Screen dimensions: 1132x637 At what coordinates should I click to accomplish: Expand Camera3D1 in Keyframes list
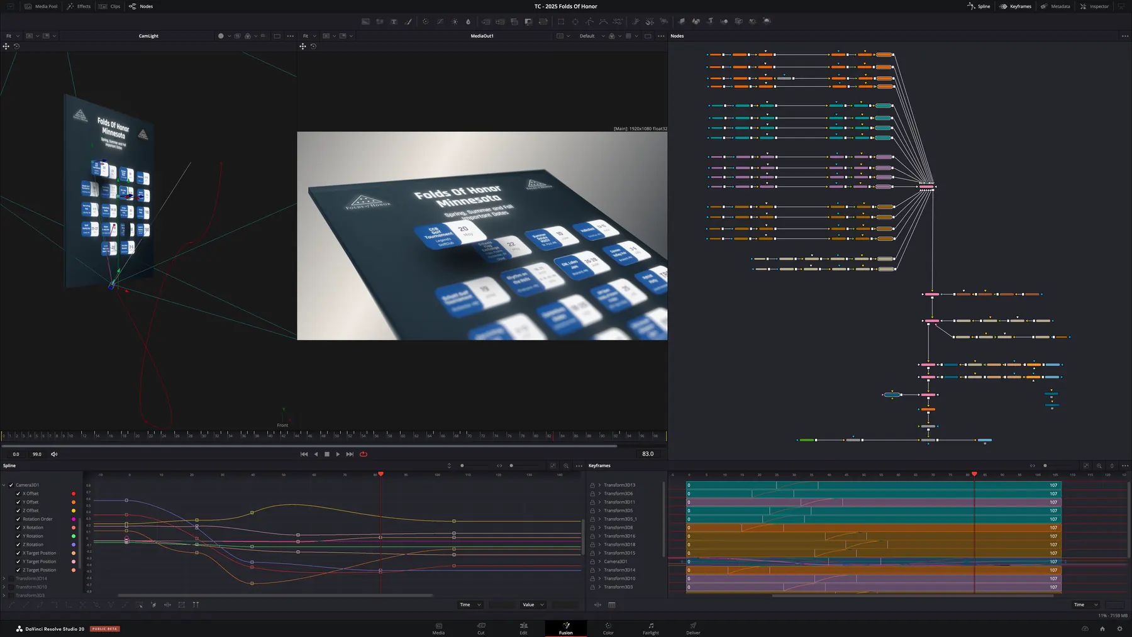(599, 562)
